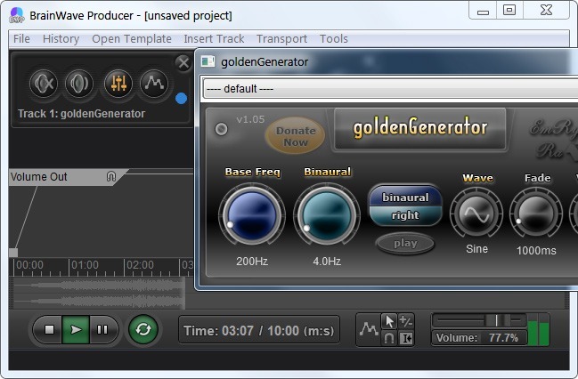The height and width of the screenshot is (379, 578).
Task: Click the Donate Now button
Action: click(x=295, y=136)
